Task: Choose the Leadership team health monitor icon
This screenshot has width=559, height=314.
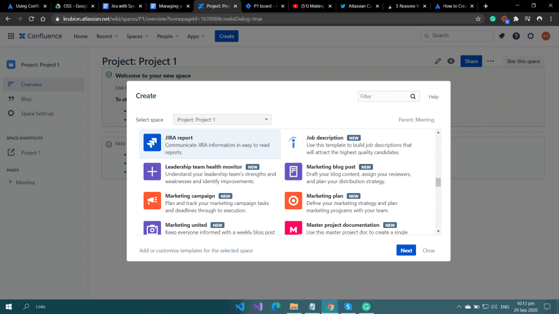Action: [152, 172]
